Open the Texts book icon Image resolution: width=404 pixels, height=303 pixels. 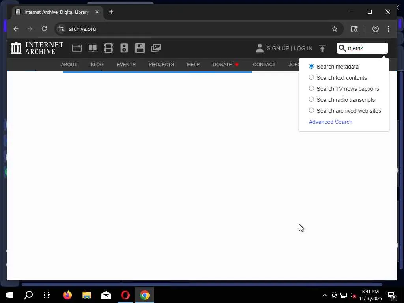[x=93, y=48]
